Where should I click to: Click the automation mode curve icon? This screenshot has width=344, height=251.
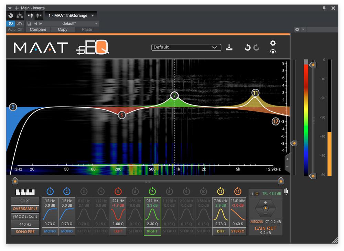20,23
